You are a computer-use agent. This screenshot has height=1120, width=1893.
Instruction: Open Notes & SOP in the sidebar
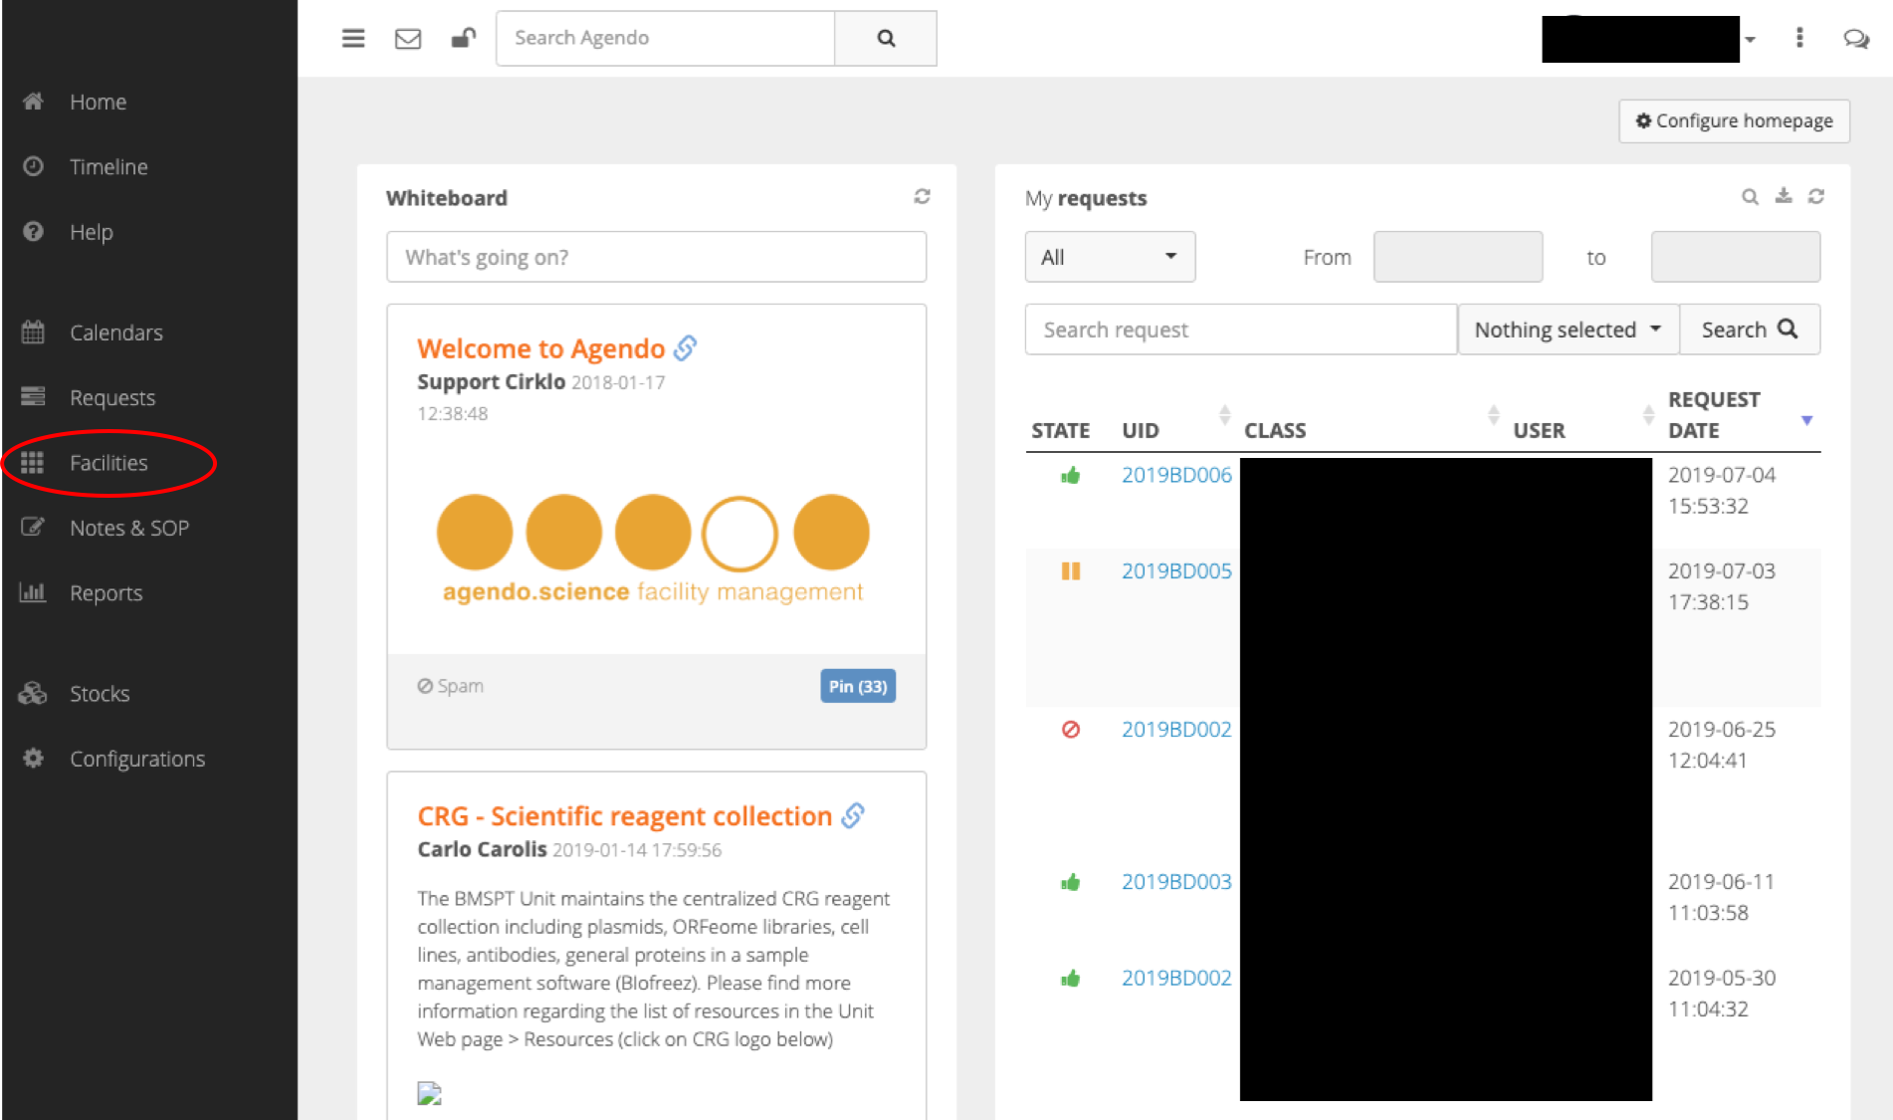click(129, 528)
